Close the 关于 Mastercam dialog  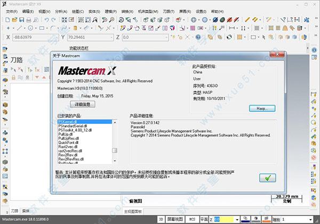[277, 54]
